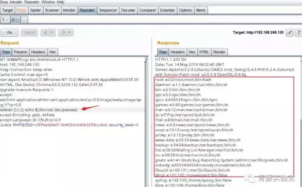This screenshot has width=302, height=187.
Task: Send the request with Go button
Action: 9,32
